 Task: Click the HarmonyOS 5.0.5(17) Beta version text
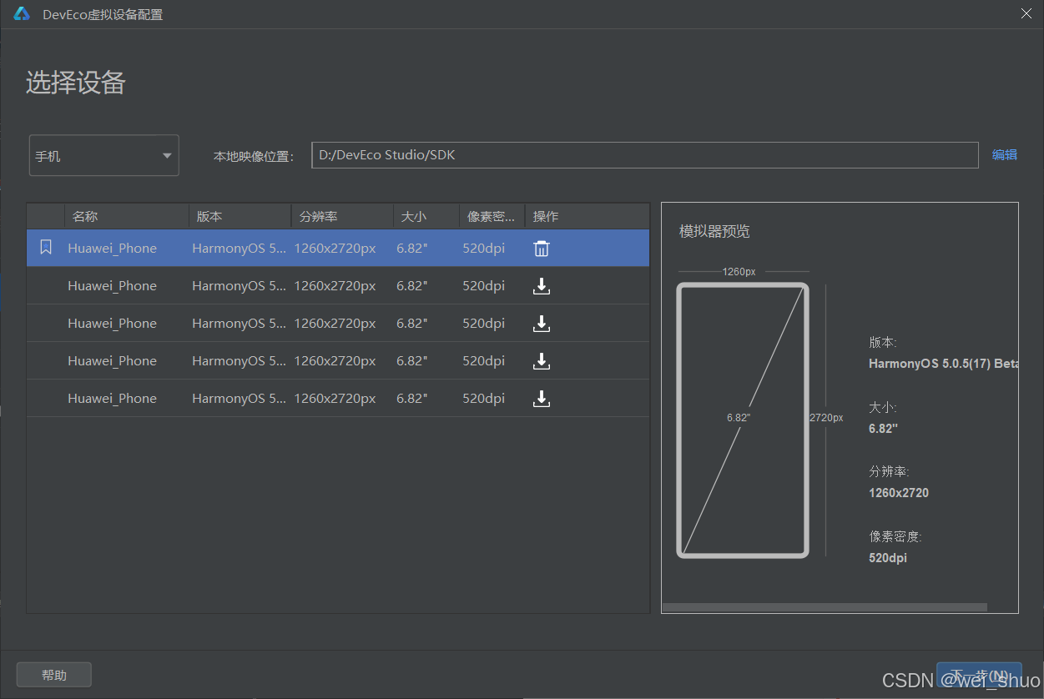[944, 364]
